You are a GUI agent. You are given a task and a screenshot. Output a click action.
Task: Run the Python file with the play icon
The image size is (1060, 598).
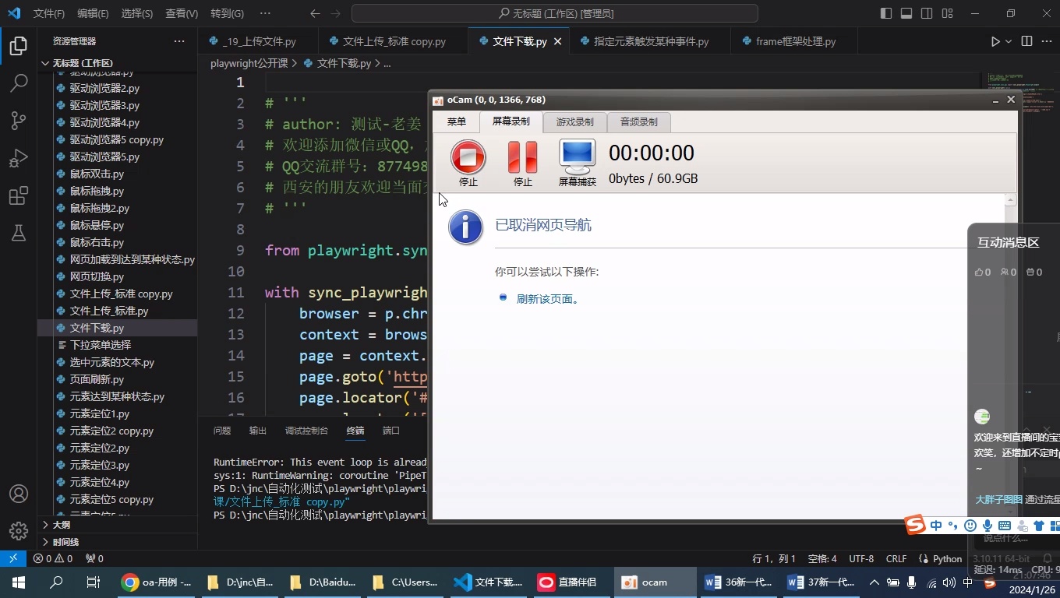[995, 41]
